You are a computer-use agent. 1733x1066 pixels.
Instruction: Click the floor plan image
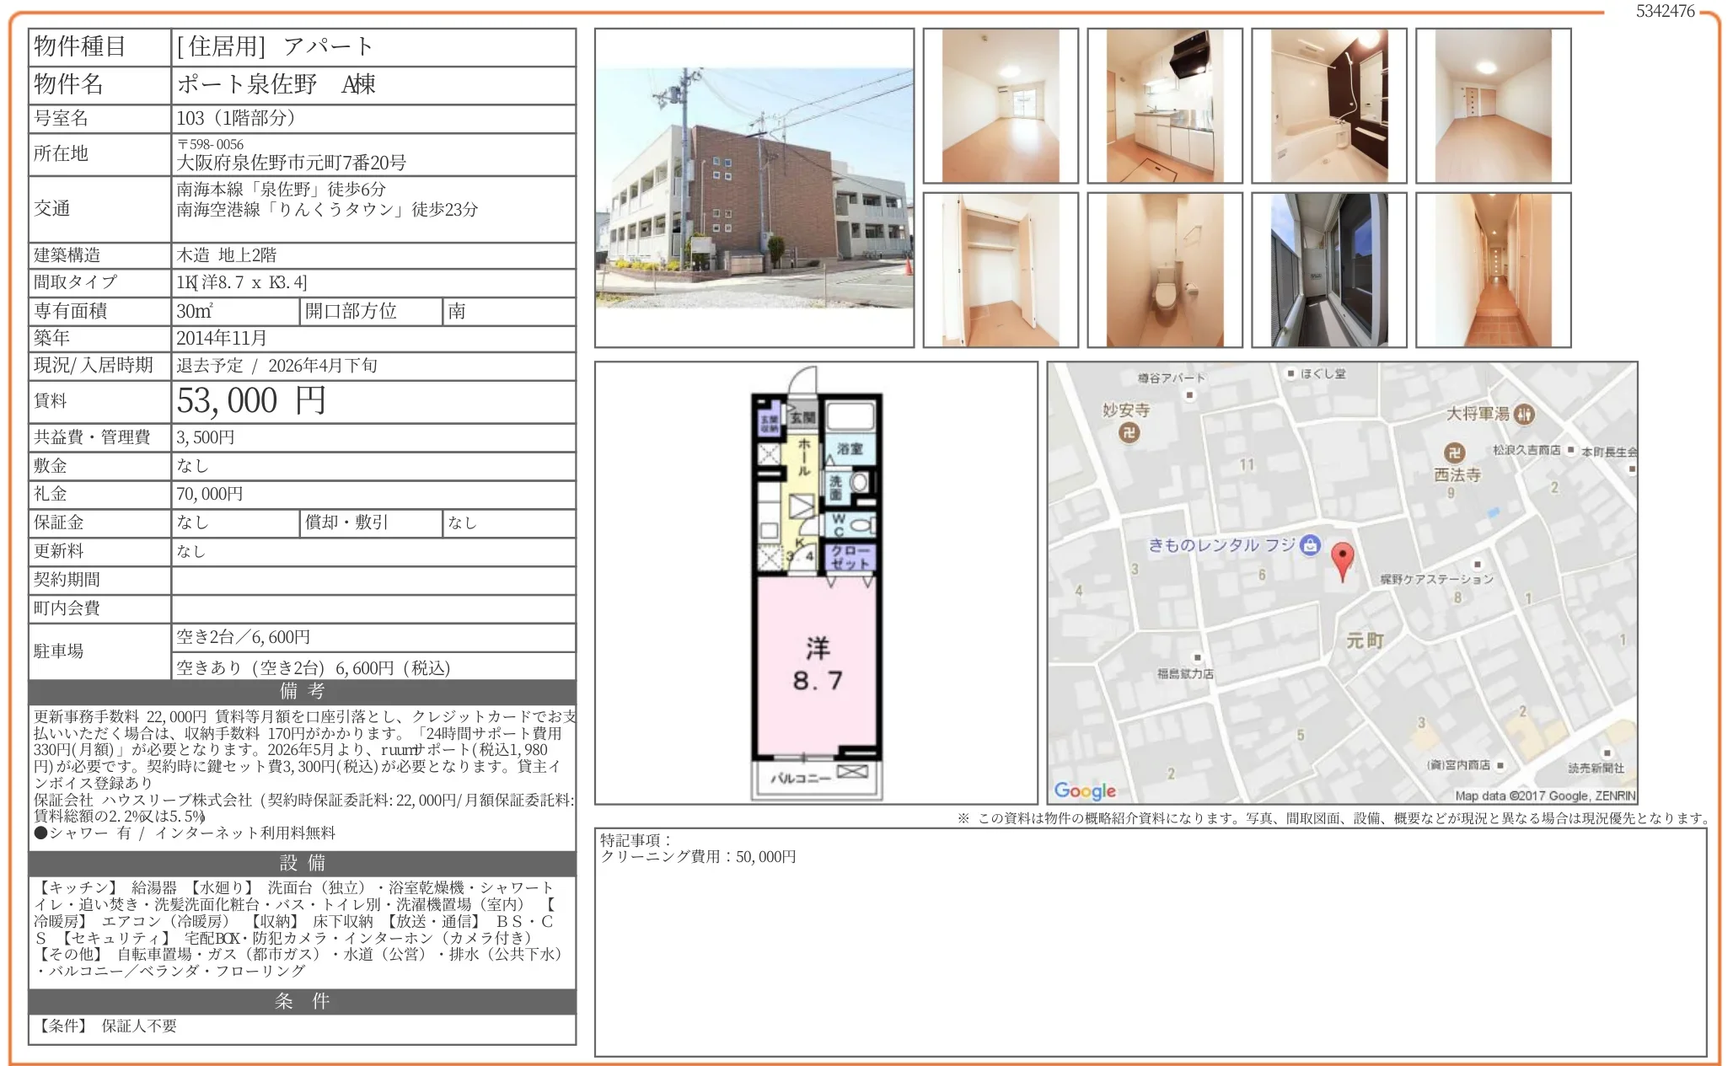tap(816, 583)
